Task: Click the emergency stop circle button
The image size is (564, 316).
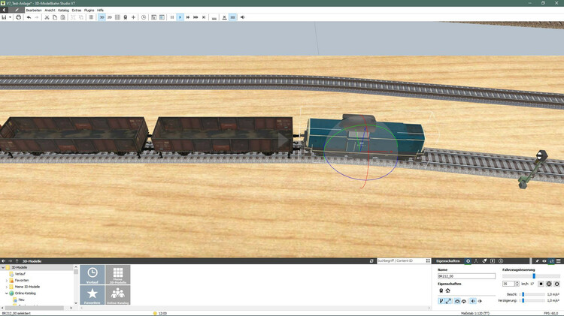Action: pyautogui.click(x=549, y=284)
